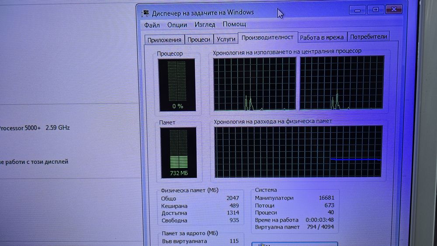Open the Изглед menu
Screen dimensions: 437x246
[x=205, y=24]
